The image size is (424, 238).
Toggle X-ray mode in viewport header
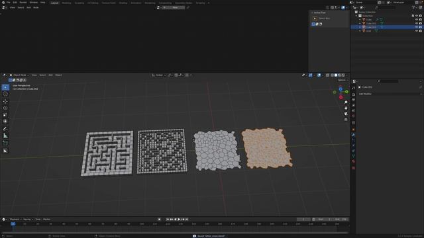(x=327, y=75)
